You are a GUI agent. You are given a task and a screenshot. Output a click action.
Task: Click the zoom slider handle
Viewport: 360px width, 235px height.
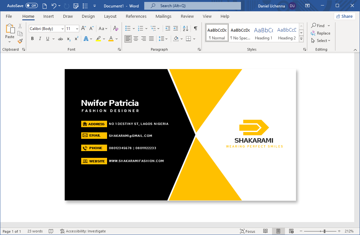(324, 231)
